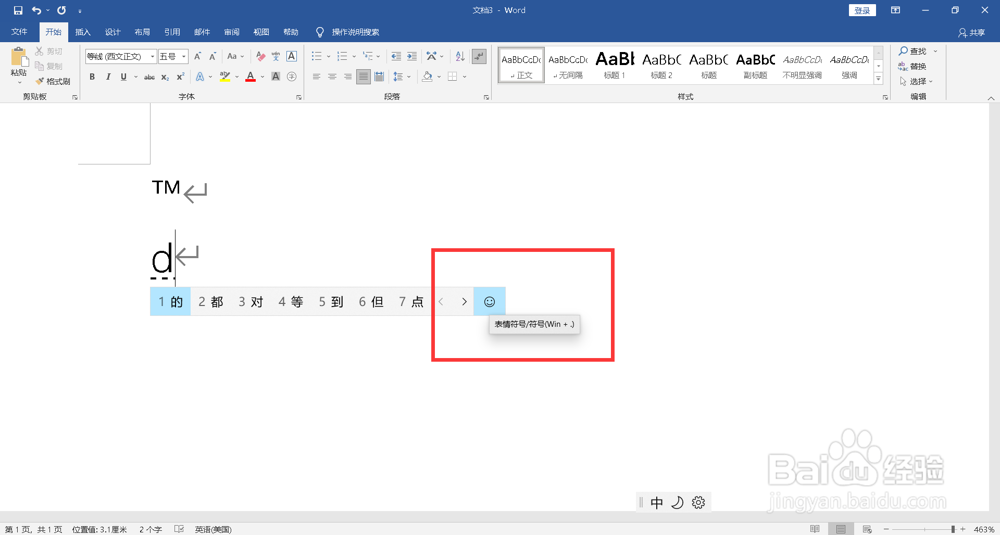Open the borders dropdown arrow

click(464, 77)
